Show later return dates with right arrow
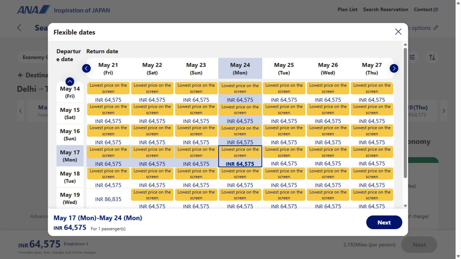The width and height of the screenshot is (461, 259). click(x=394, y=68)
